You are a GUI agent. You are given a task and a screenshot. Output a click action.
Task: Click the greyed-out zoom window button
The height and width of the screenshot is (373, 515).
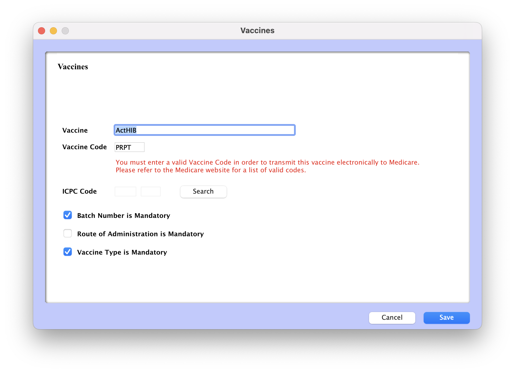tap(65, 31)
